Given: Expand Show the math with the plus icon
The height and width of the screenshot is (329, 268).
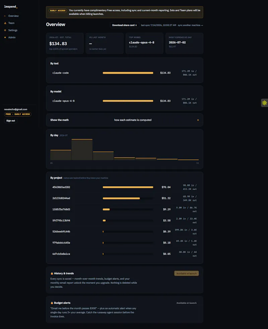Looking at the screenshot, I should pyautogui.click(x=198, y=120).
